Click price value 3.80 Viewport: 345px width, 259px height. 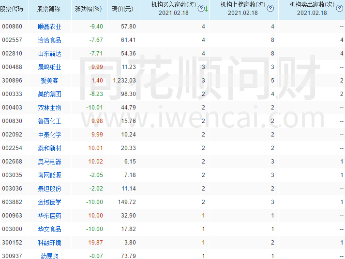pyautogui.click(x=130, y=243)
